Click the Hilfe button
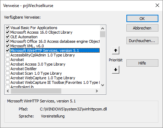Image resolution: width=163 pixels, height=128 pixels. point(142,63)
